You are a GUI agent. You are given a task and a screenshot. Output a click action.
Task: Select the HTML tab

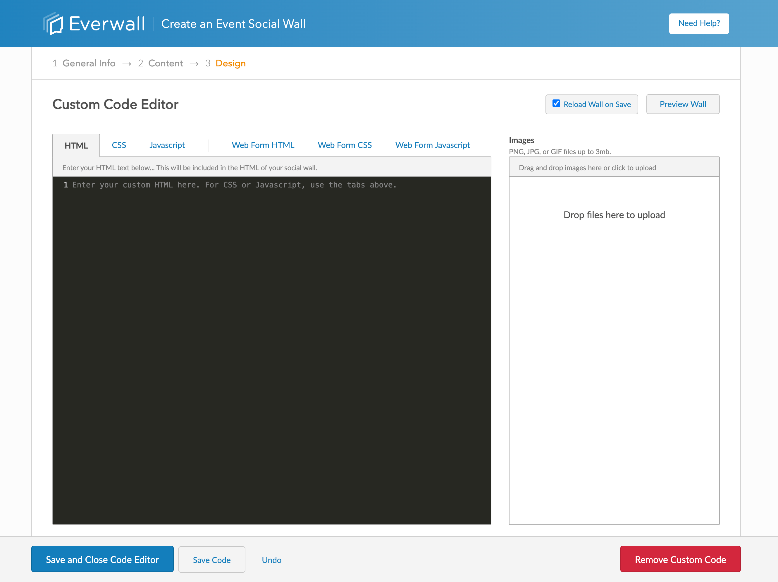76,146
